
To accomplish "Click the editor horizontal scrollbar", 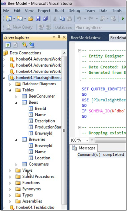I will coord(110,140).
